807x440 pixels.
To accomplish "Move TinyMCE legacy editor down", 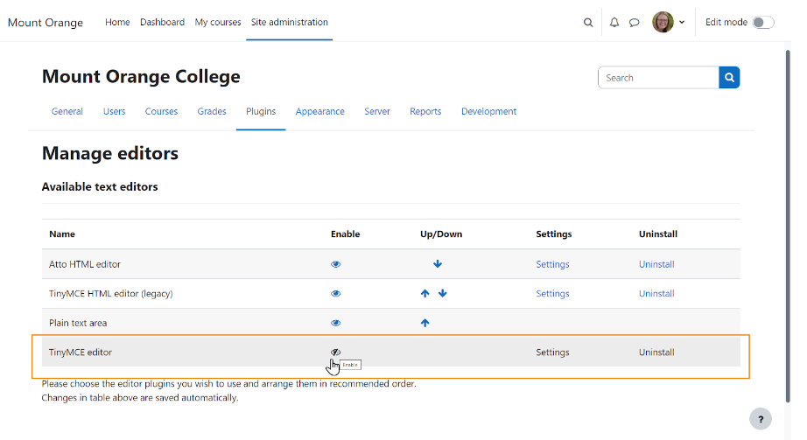I will 443,294.
